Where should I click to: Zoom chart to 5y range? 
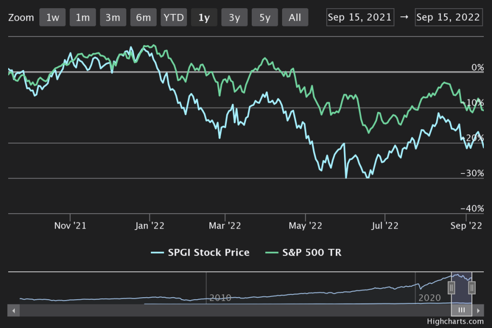(x=265, y=18)
